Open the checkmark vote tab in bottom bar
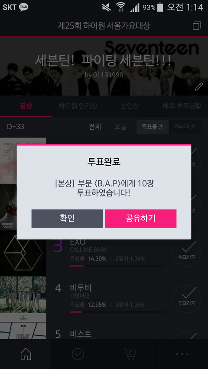The image size is (208, 369). click(x=78, y=354)
